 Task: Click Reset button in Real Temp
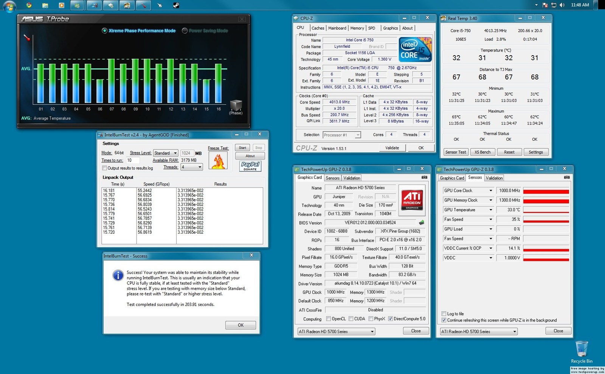coord(509,152)
